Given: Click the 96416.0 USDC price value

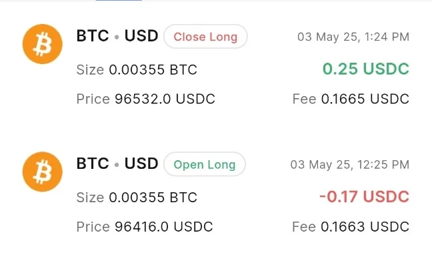Looking at the screenshot, I should coord(163,227).
